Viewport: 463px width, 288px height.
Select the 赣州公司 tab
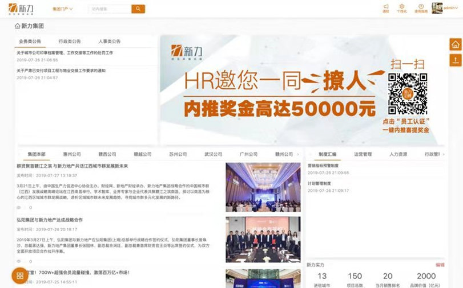click(284, 154)
